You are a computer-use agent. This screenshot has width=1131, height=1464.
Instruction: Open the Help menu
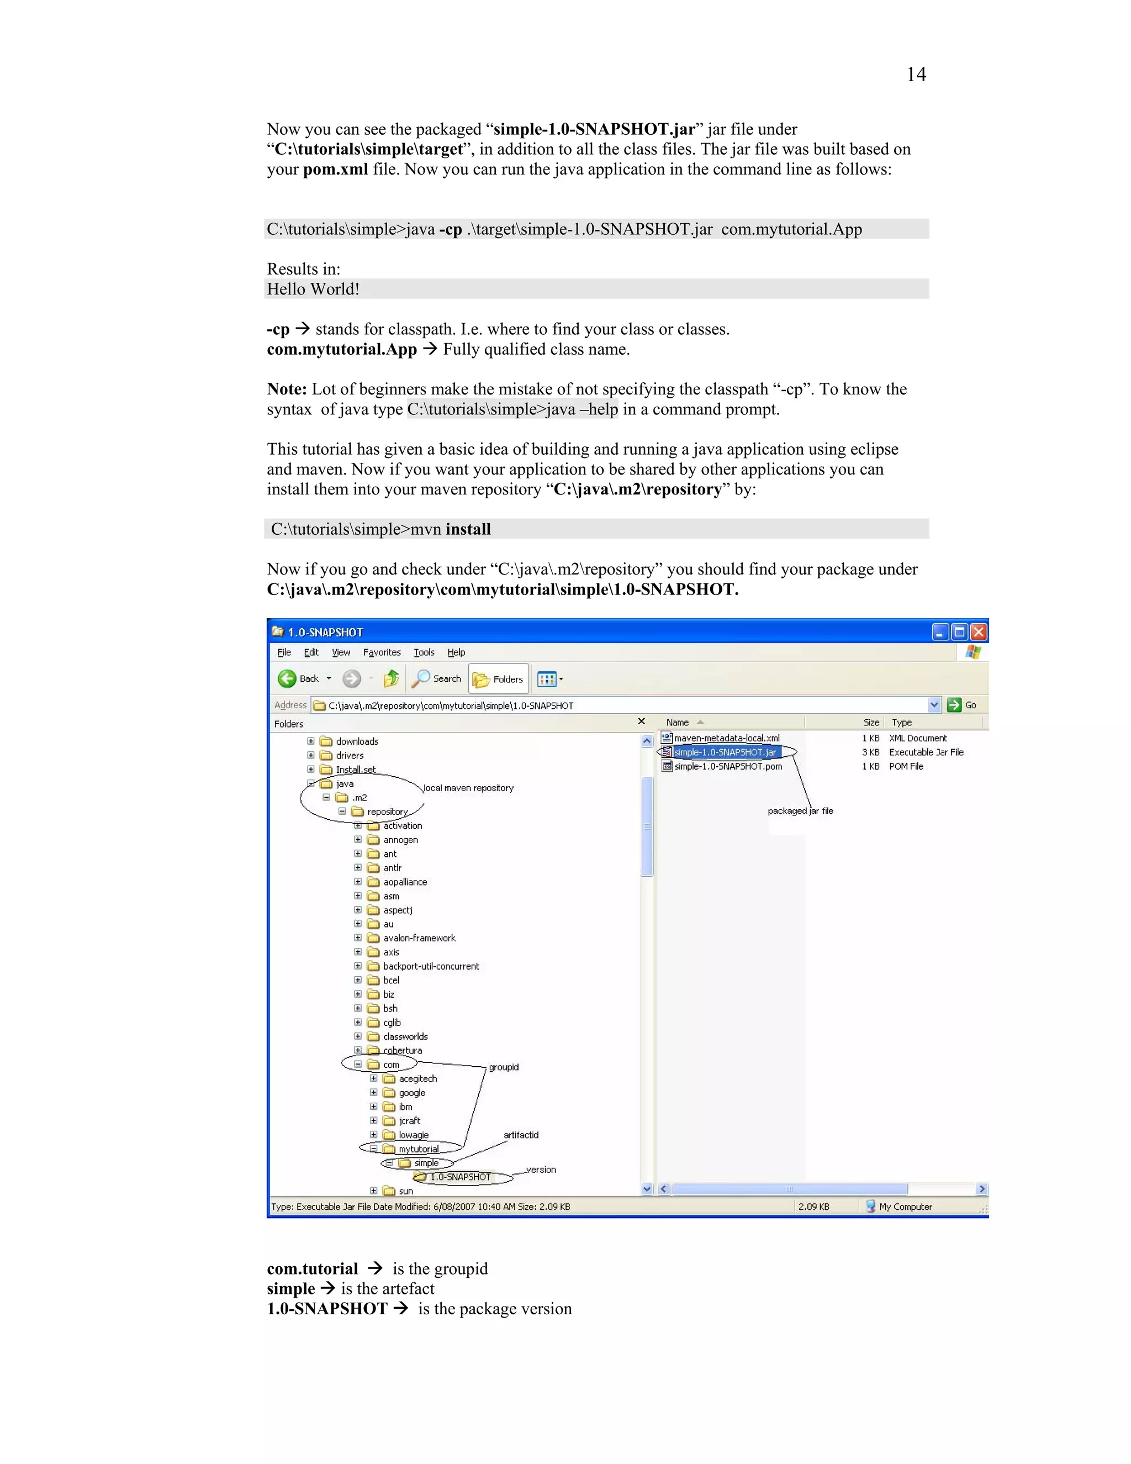pos(456,652)
